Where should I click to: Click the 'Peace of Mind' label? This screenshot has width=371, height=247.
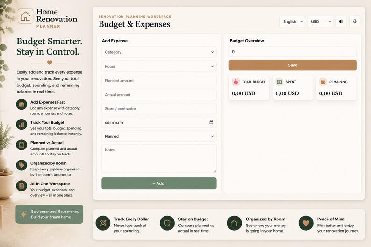(x=331, y=219)
